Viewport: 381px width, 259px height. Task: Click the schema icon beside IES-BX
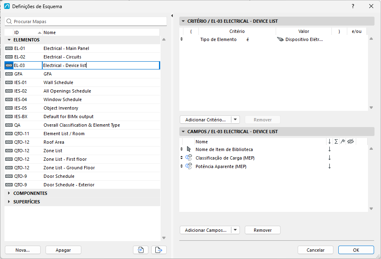coord(9,117)
